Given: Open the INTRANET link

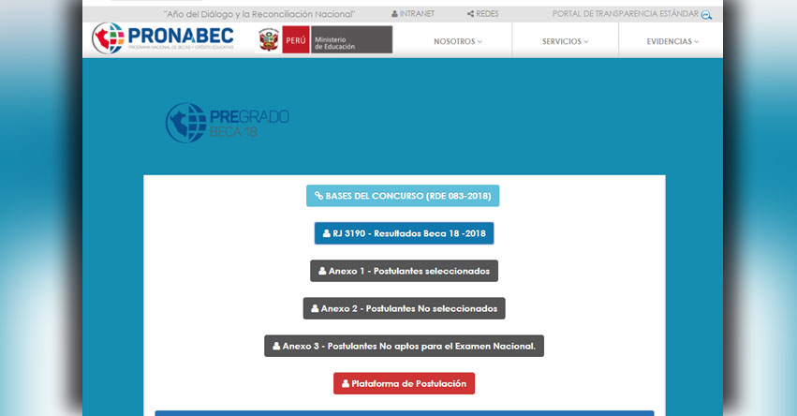Looking at the screenshot, I should click(x=413, y=14).
